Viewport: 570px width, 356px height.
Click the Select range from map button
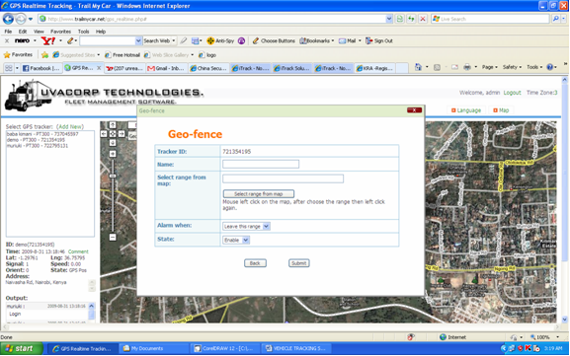point(259,194)
